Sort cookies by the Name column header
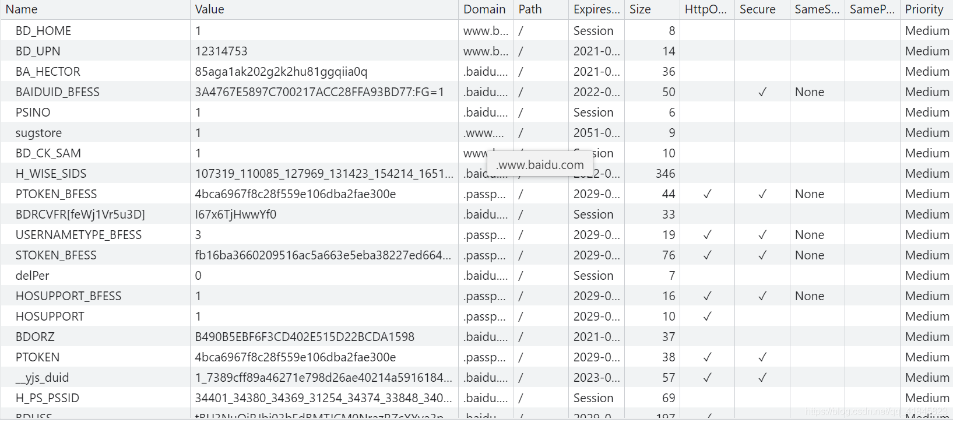The height and width of the screenshot is (422, 953). click(95, 9)
